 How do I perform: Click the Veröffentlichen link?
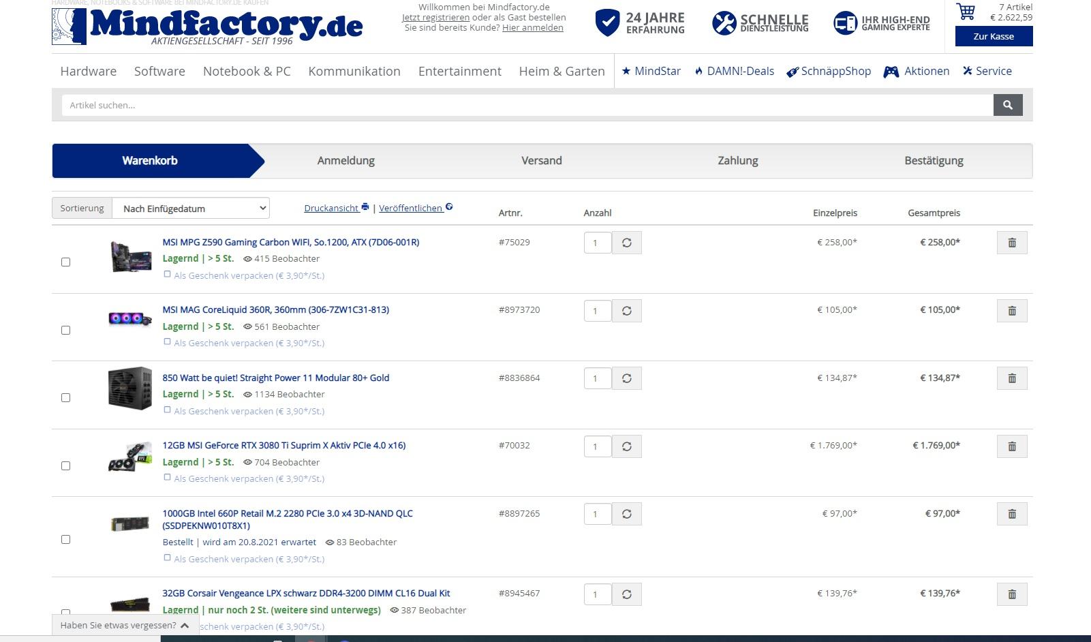(x=416, y=208)
